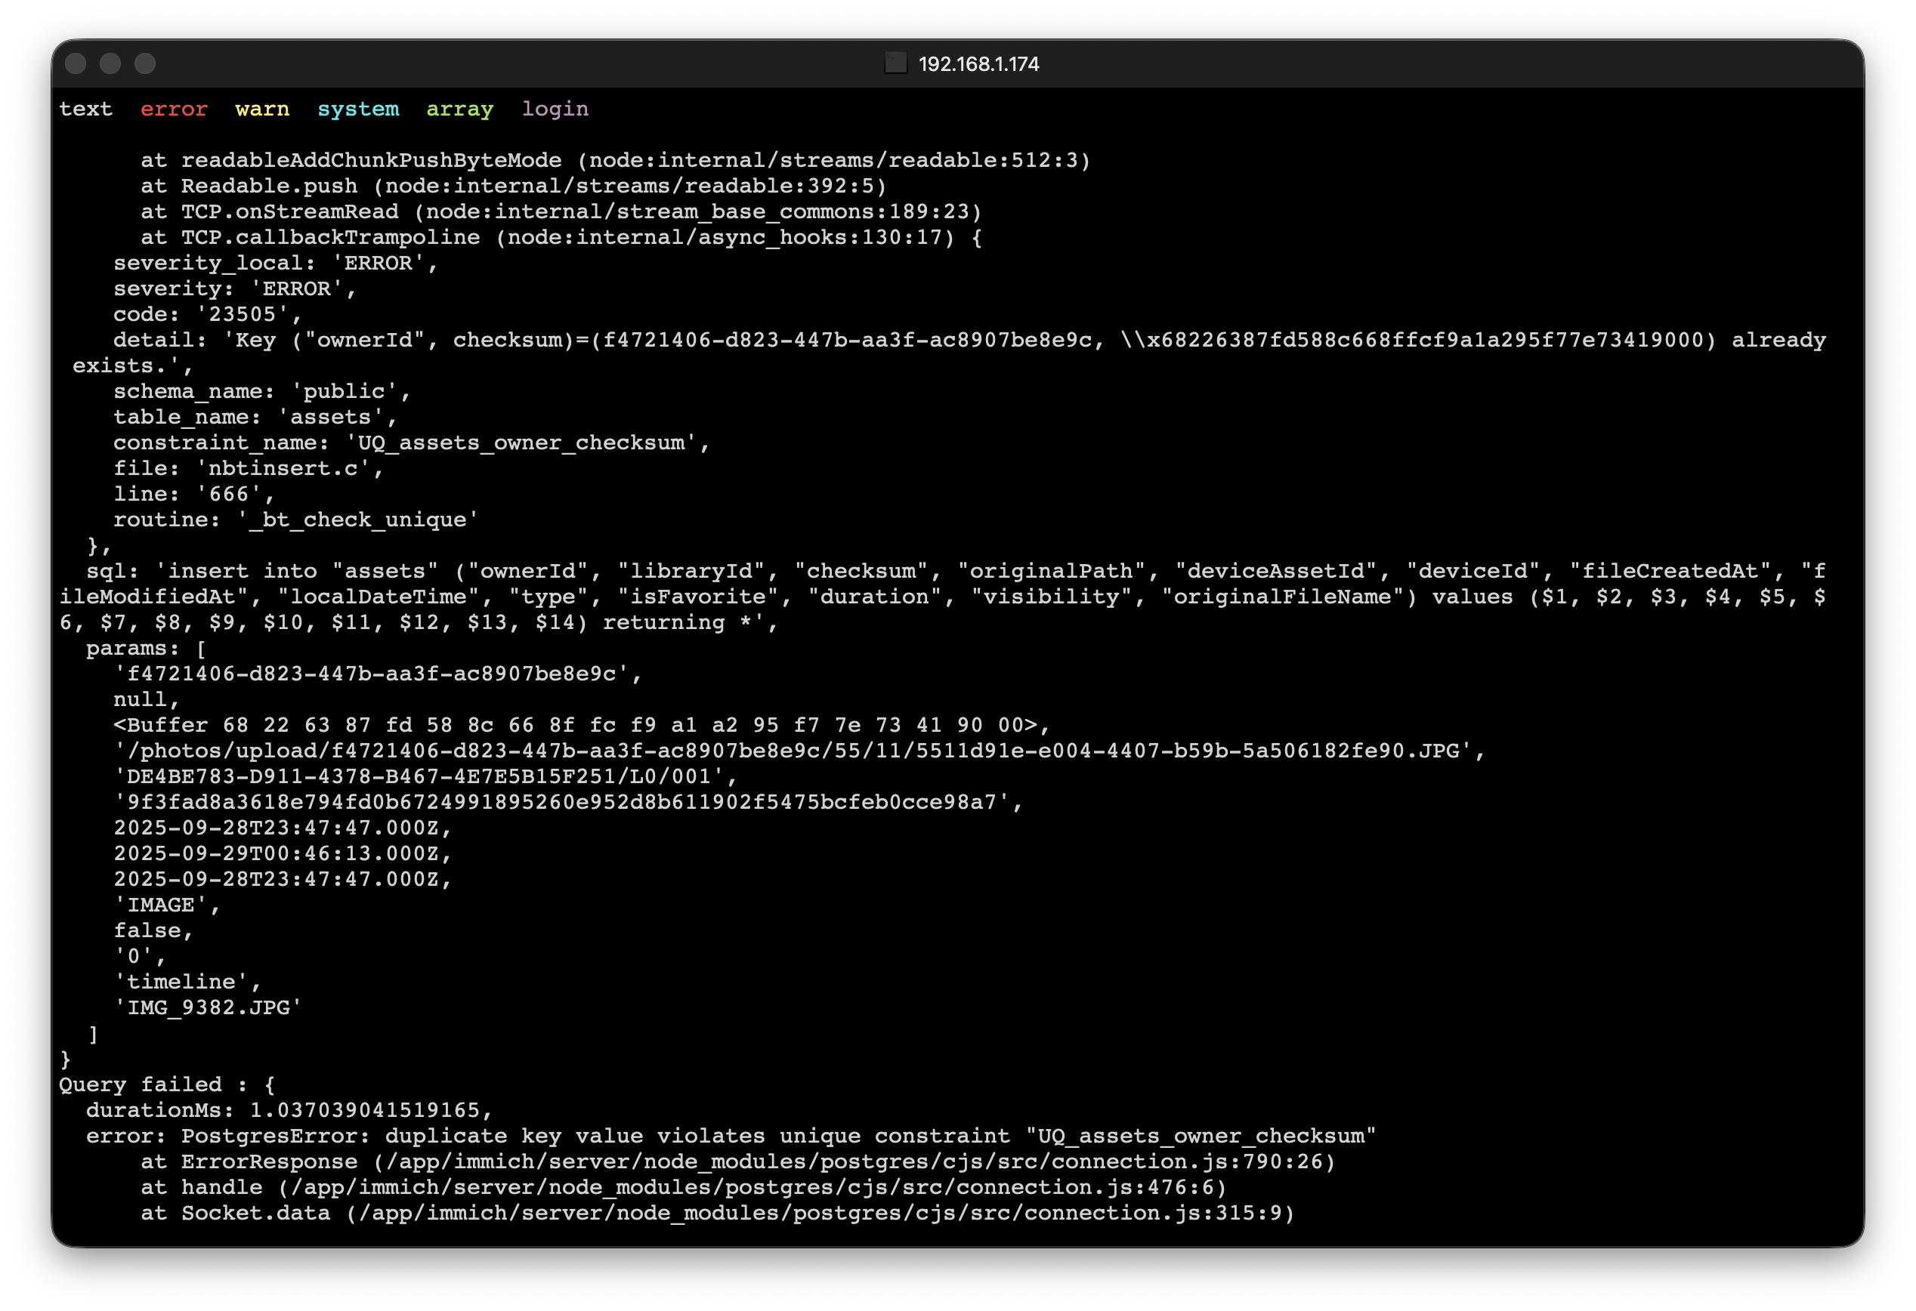Image resolution: width=1916 pixels, height=1311 pixels.
Task: Click the constraint_name 'UQ_assets_owner_checksum' line
Action: pos(410,443)
